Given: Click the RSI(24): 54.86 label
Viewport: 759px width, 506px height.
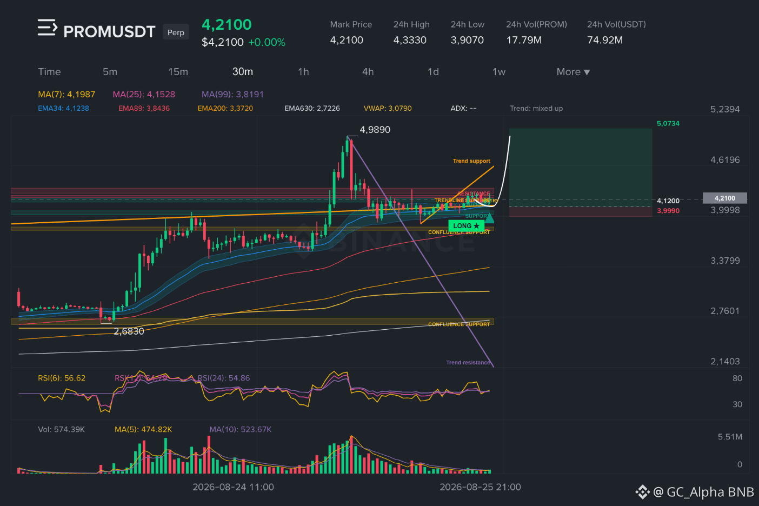Looking at the screenshot, I should pyautogui.click(x=224, y=378).
